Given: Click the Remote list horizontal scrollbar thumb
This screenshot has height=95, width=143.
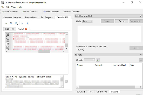Looking at the screenshot, I should coord(107,87).
